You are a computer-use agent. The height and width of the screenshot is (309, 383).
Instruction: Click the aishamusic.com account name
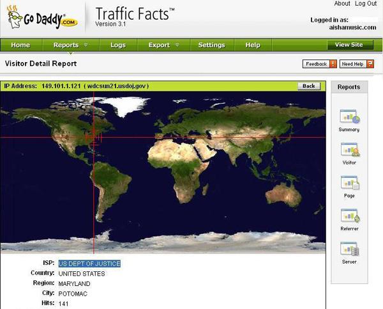pos(353,28)
